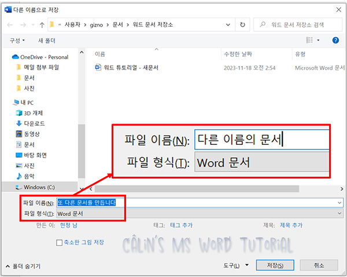Click the Forward navigation arrow
Screen dimensions: 347x277
[x=23, y=24]
